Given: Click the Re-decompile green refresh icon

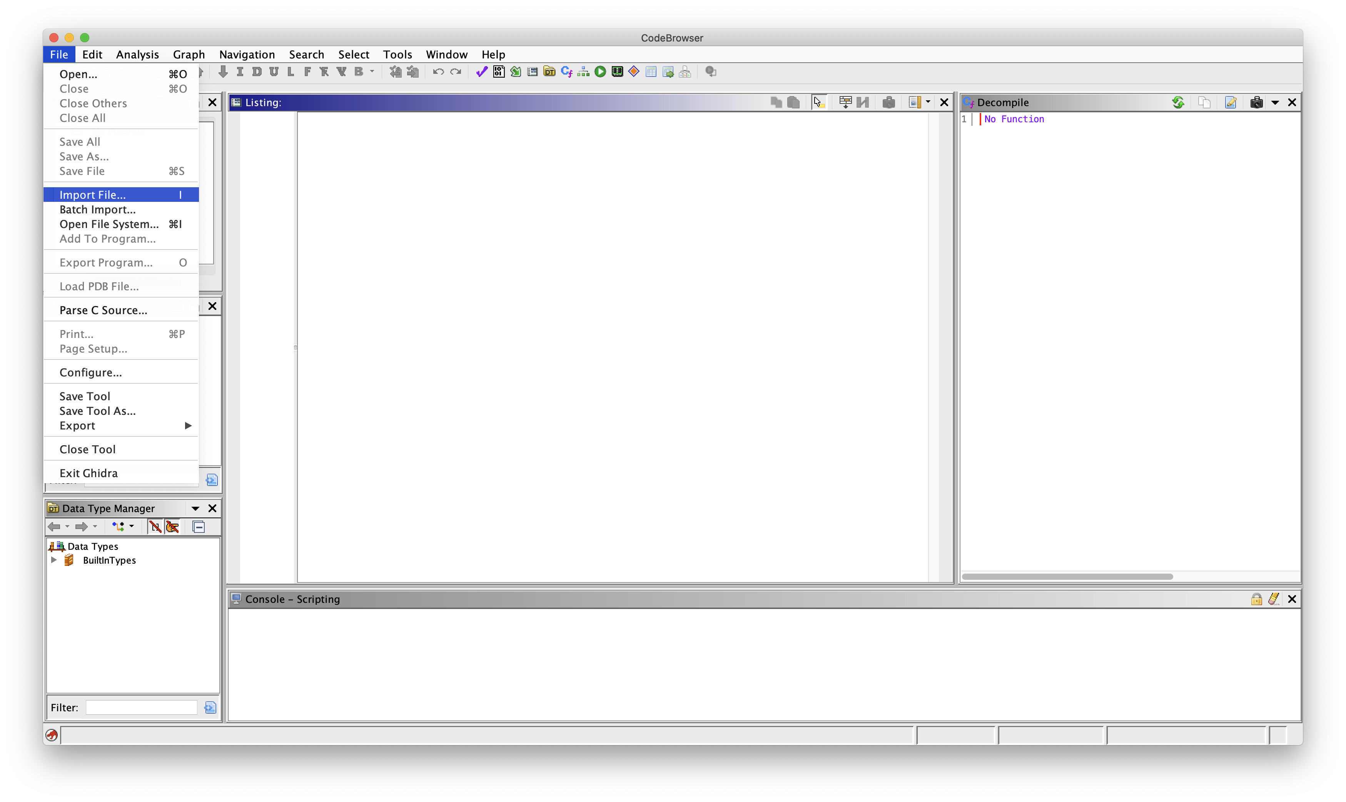Looking at the screenshot, I should click(1178, 102).
